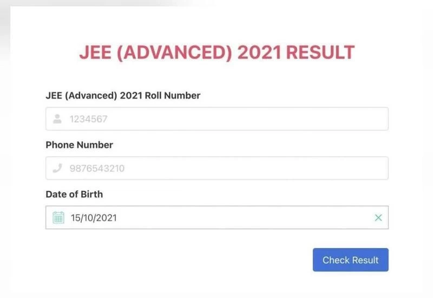The width and height of the screenshot is (433, 298).
Task: Open the calendar date picker icon
Action: (x=58, y=218)
